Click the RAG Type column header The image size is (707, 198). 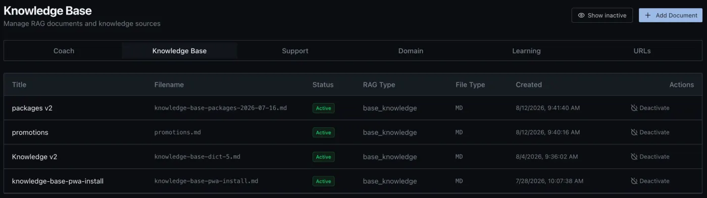[x=379, y=85]
